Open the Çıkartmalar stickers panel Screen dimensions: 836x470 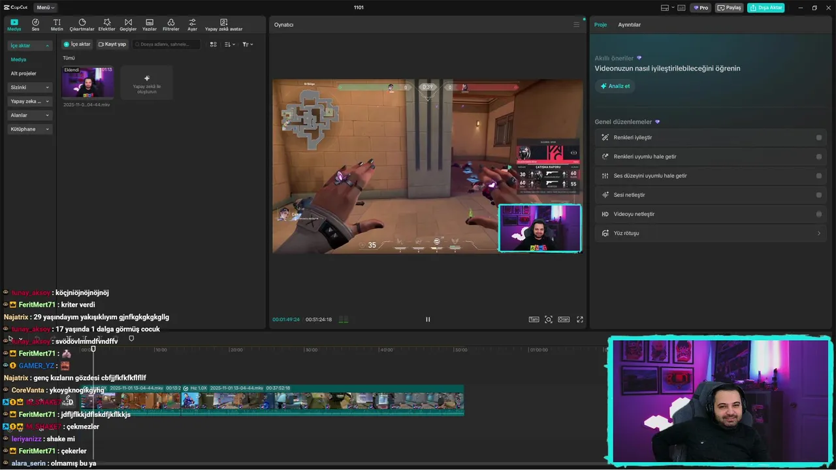82,25
